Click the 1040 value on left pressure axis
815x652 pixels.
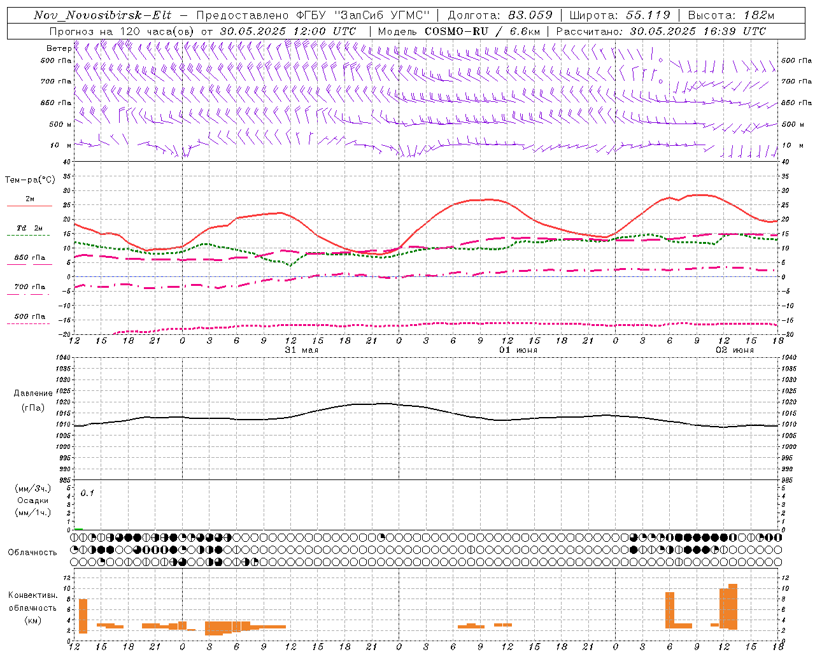[x=62, y=357]
